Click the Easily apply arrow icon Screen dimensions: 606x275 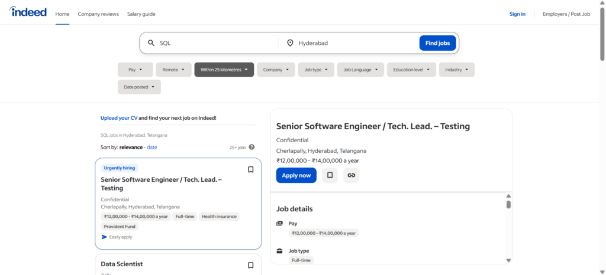pyautogui.click(x=104, y=237)
